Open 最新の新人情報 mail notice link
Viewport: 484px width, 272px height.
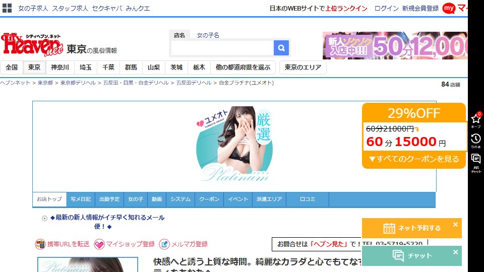(107, 222)
